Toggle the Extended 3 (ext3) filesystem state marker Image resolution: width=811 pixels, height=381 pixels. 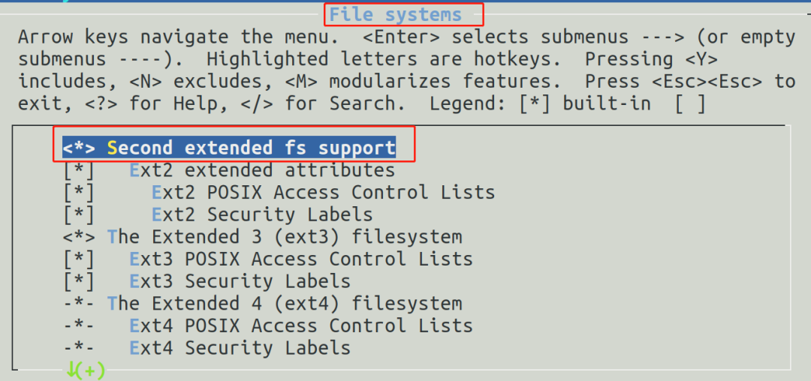79,237
